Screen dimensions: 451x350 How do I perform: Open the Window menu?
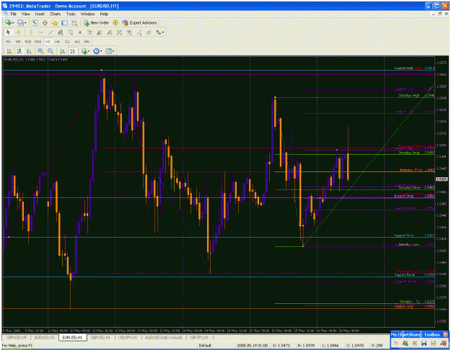[87, 14]
